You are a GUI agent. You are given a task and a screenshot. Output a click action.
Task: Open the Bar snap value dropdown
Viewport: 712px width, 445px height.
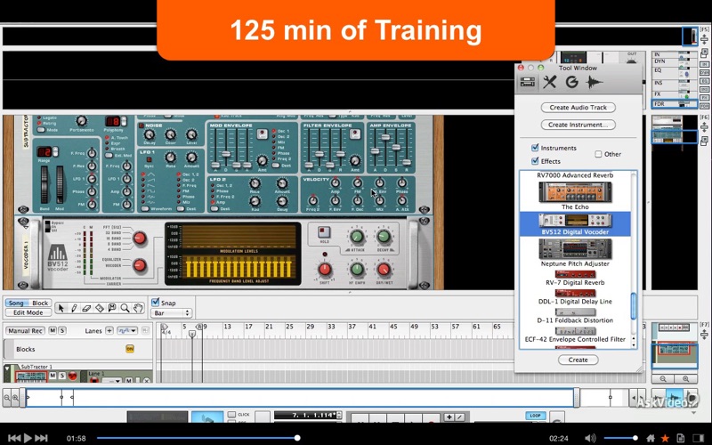[172, 313]
